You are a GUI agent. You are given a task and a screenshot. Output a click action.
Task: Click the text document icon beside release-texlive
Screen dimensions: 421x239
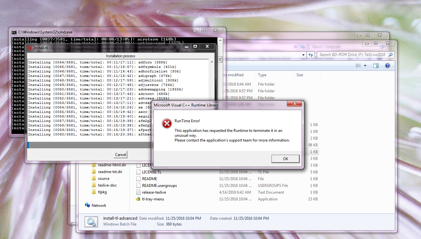pos(138,192)
